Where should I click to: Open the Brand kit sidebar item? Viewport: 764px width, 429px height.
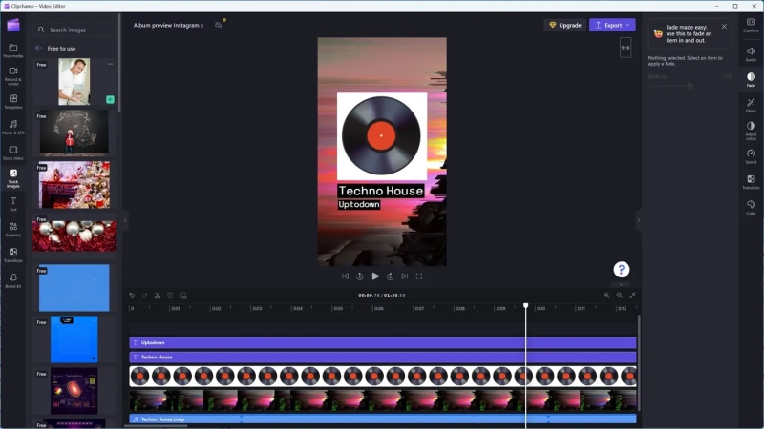(x=13, y=280)
